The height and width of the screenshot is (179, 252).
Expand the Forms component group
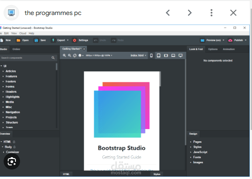tap(3, 86)
